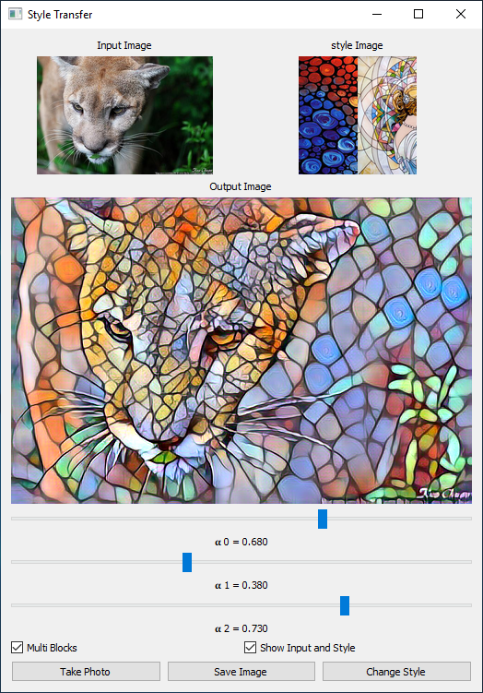This screenshot has height=693, width=483.
Task: Click the red and blue circles style image
Action: point(328,115)
